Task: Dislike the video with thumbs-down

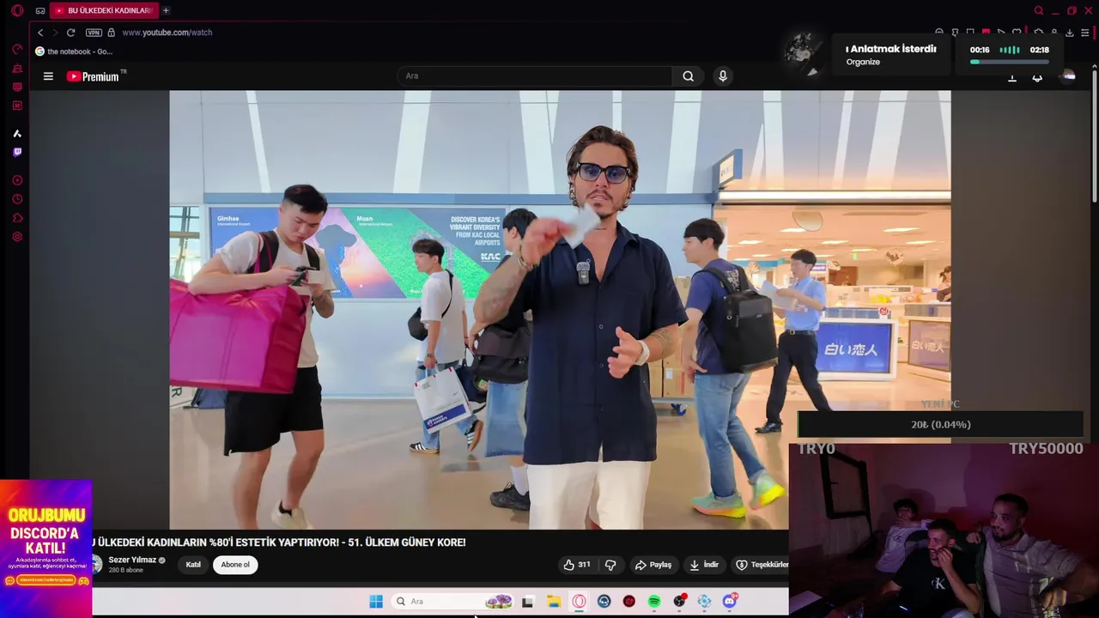Action: [610, 565]
